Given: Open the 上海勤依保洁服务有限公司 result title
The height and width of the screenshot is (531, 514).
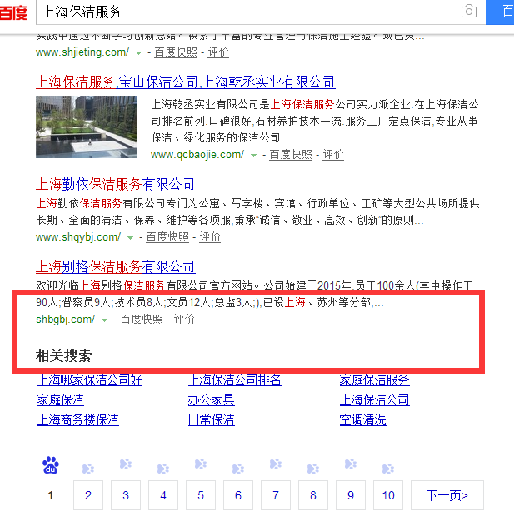Looking at the screenshot, I should [115, 184].
